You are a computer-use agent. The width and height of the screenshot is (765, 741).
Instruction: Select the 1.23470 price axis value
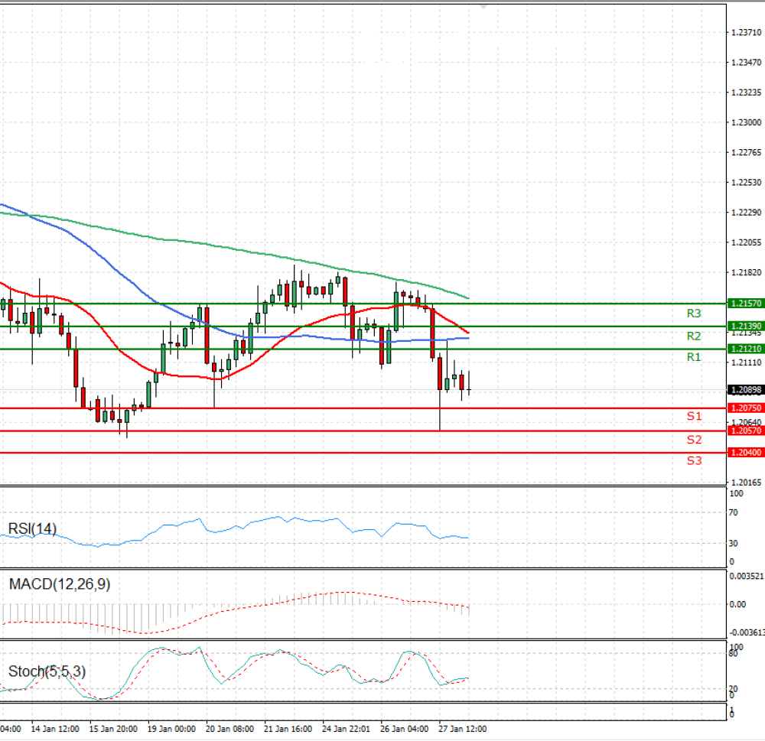click(x=747, y=63)
